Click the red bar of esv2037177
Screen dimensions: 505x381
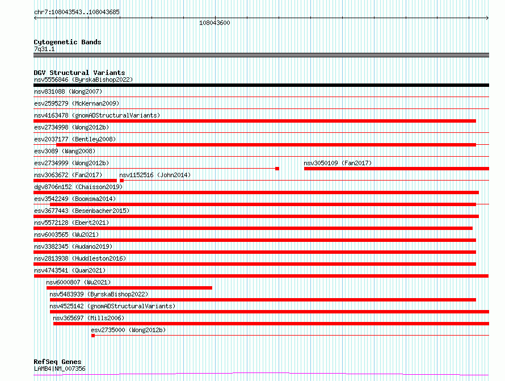click(x=266, y=145)
